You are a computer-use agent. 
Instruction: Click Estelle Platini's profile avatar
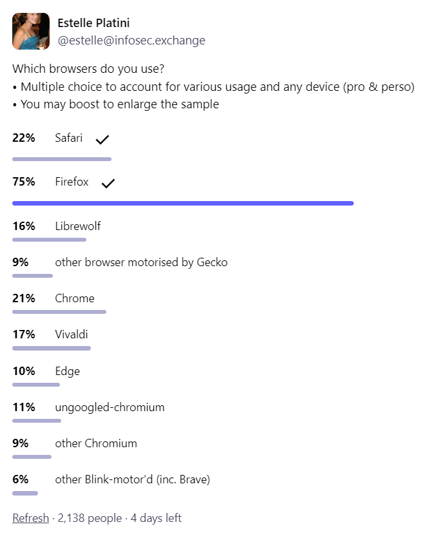(31, 32)
